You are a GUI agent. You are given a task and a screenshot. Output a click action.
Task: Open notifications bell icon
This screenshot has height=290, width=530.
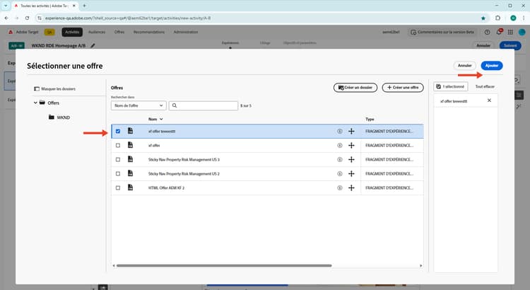point(499,32)
